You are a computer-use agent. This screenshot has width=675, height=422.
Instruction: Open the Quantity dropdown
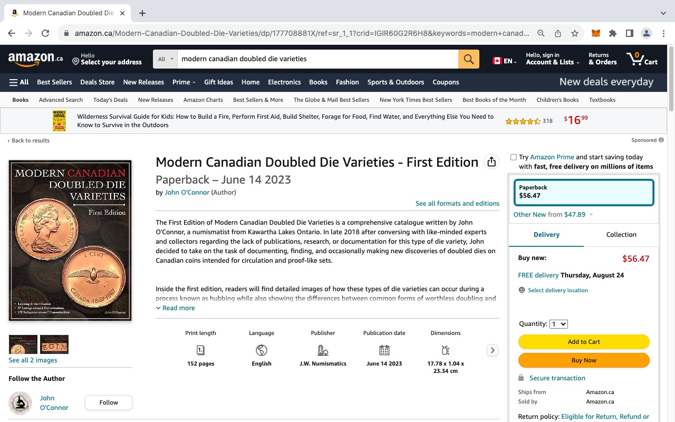[558, 324]
